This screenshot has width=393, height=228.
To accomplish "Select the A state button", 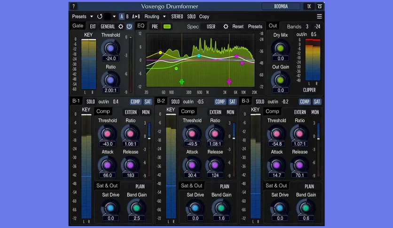I will click(122, 16).
